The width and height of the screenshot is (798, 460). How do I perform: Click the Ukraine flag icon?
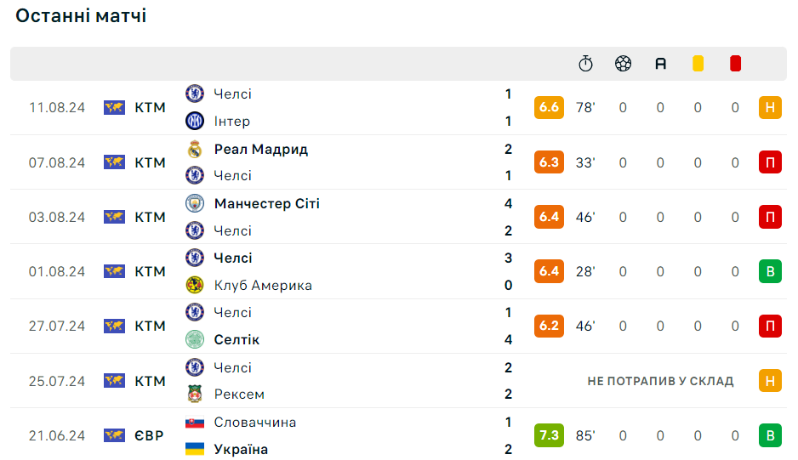[x=195, y=449]
